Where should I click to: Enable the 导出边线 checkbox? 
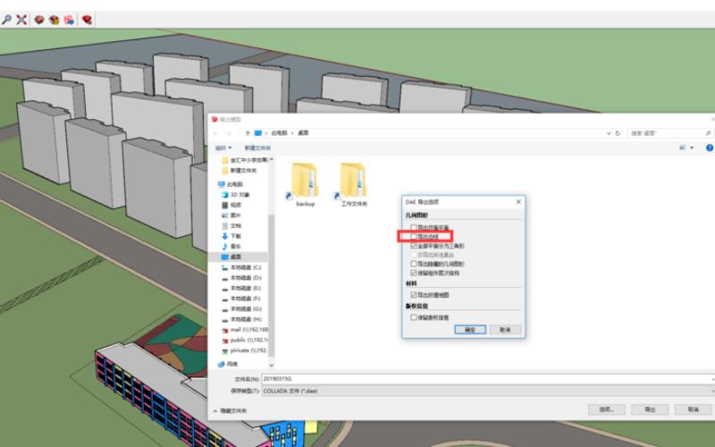pyautogui.click(x=414, y=236)
